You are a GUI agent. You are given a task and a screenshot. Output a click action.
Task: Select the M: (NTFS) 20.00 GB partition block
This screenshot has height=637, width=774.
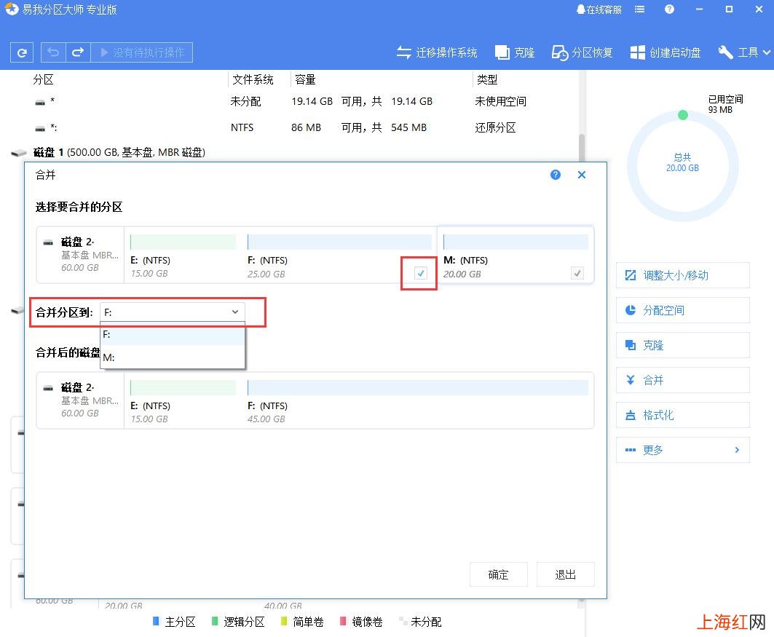click(x=516, y=256)
